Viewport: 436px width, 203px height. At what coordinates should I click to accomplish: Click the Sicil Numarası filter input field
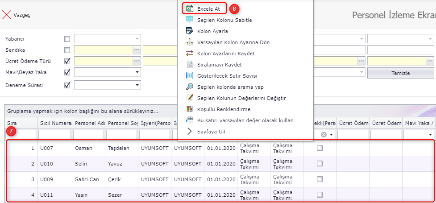click(54, 134)
